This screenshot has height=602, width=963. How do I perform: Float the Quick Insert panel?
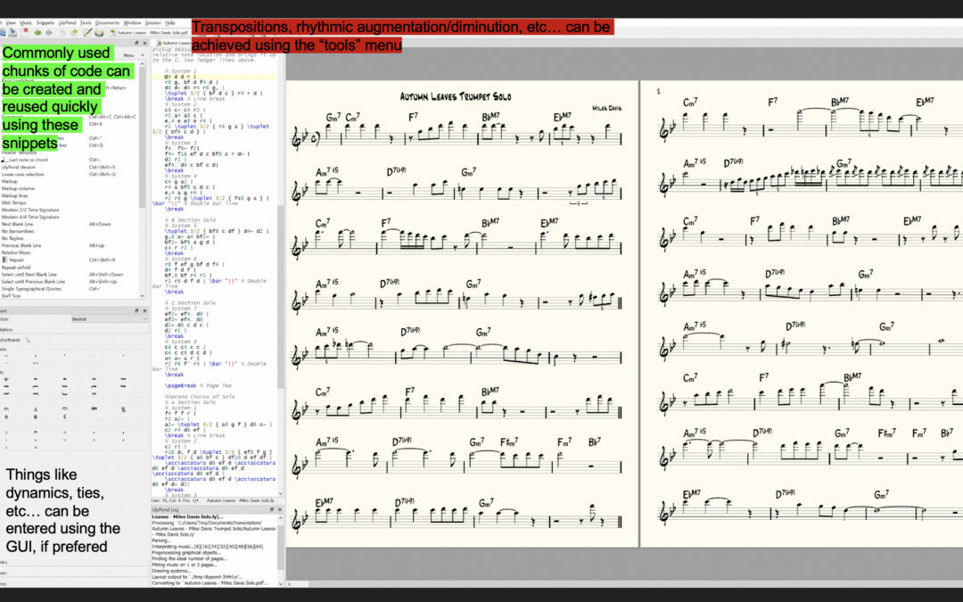136,311
